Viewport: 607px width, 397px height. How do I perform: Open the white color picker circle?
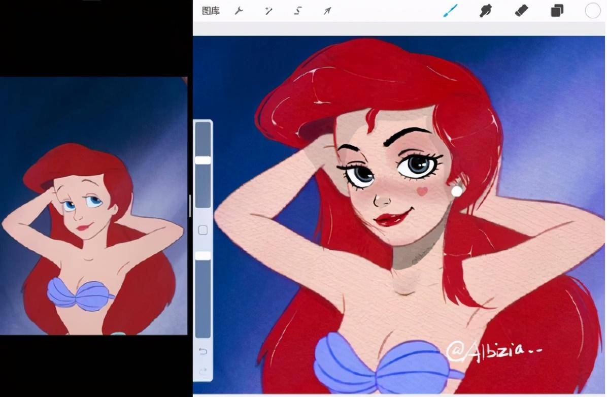click(592, 11)
